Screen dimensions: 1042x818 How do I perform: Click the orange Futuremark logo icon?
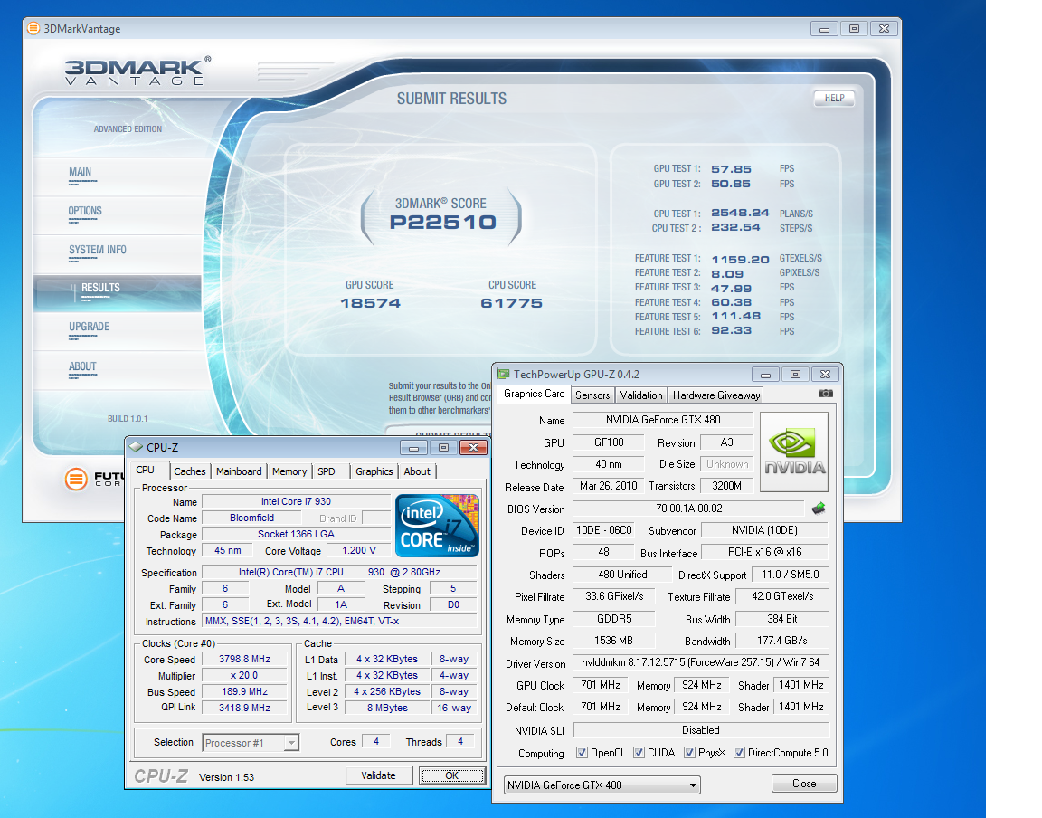[x=76, y=479]
